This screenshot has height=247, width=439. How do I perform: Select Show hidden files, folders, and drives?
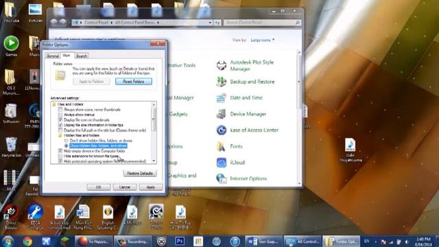tap(67, 145)
